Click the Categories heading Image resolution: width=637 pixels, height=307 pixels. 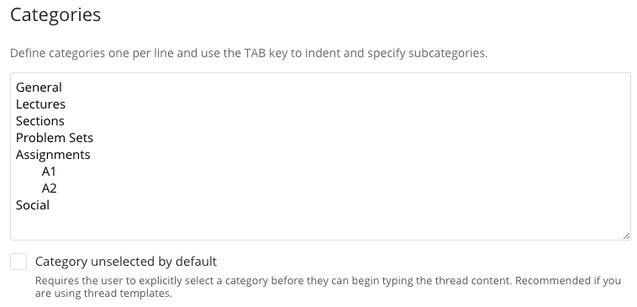point(55,14)
